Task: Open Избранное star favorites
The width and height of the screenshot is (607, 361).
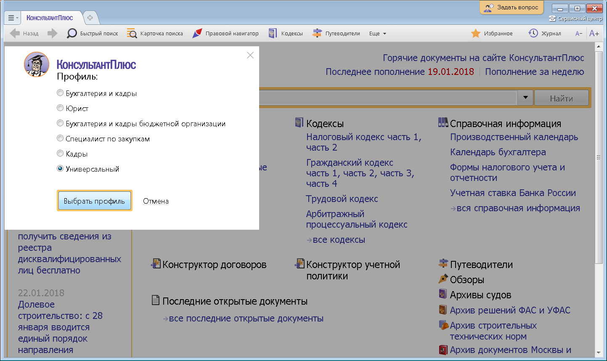Action: click(x=492, y=33)
